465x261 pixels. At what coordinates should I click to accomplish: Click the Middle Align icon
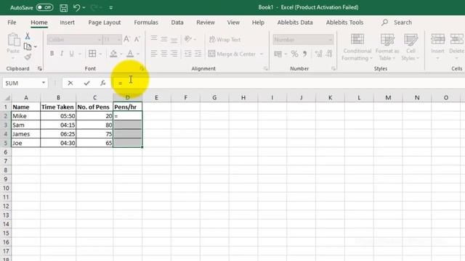coord(164,39)
